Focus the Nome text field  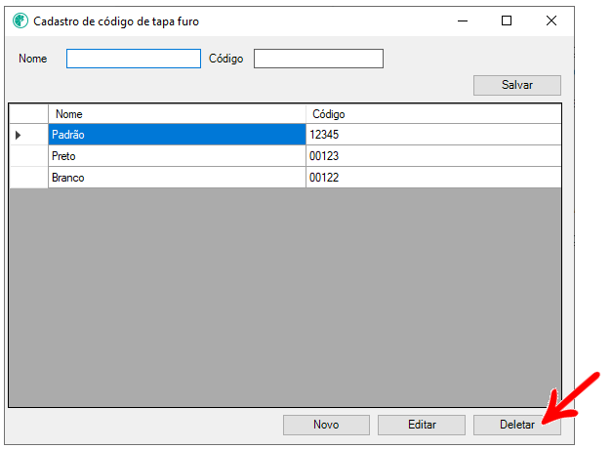click(x=134, y=59)
